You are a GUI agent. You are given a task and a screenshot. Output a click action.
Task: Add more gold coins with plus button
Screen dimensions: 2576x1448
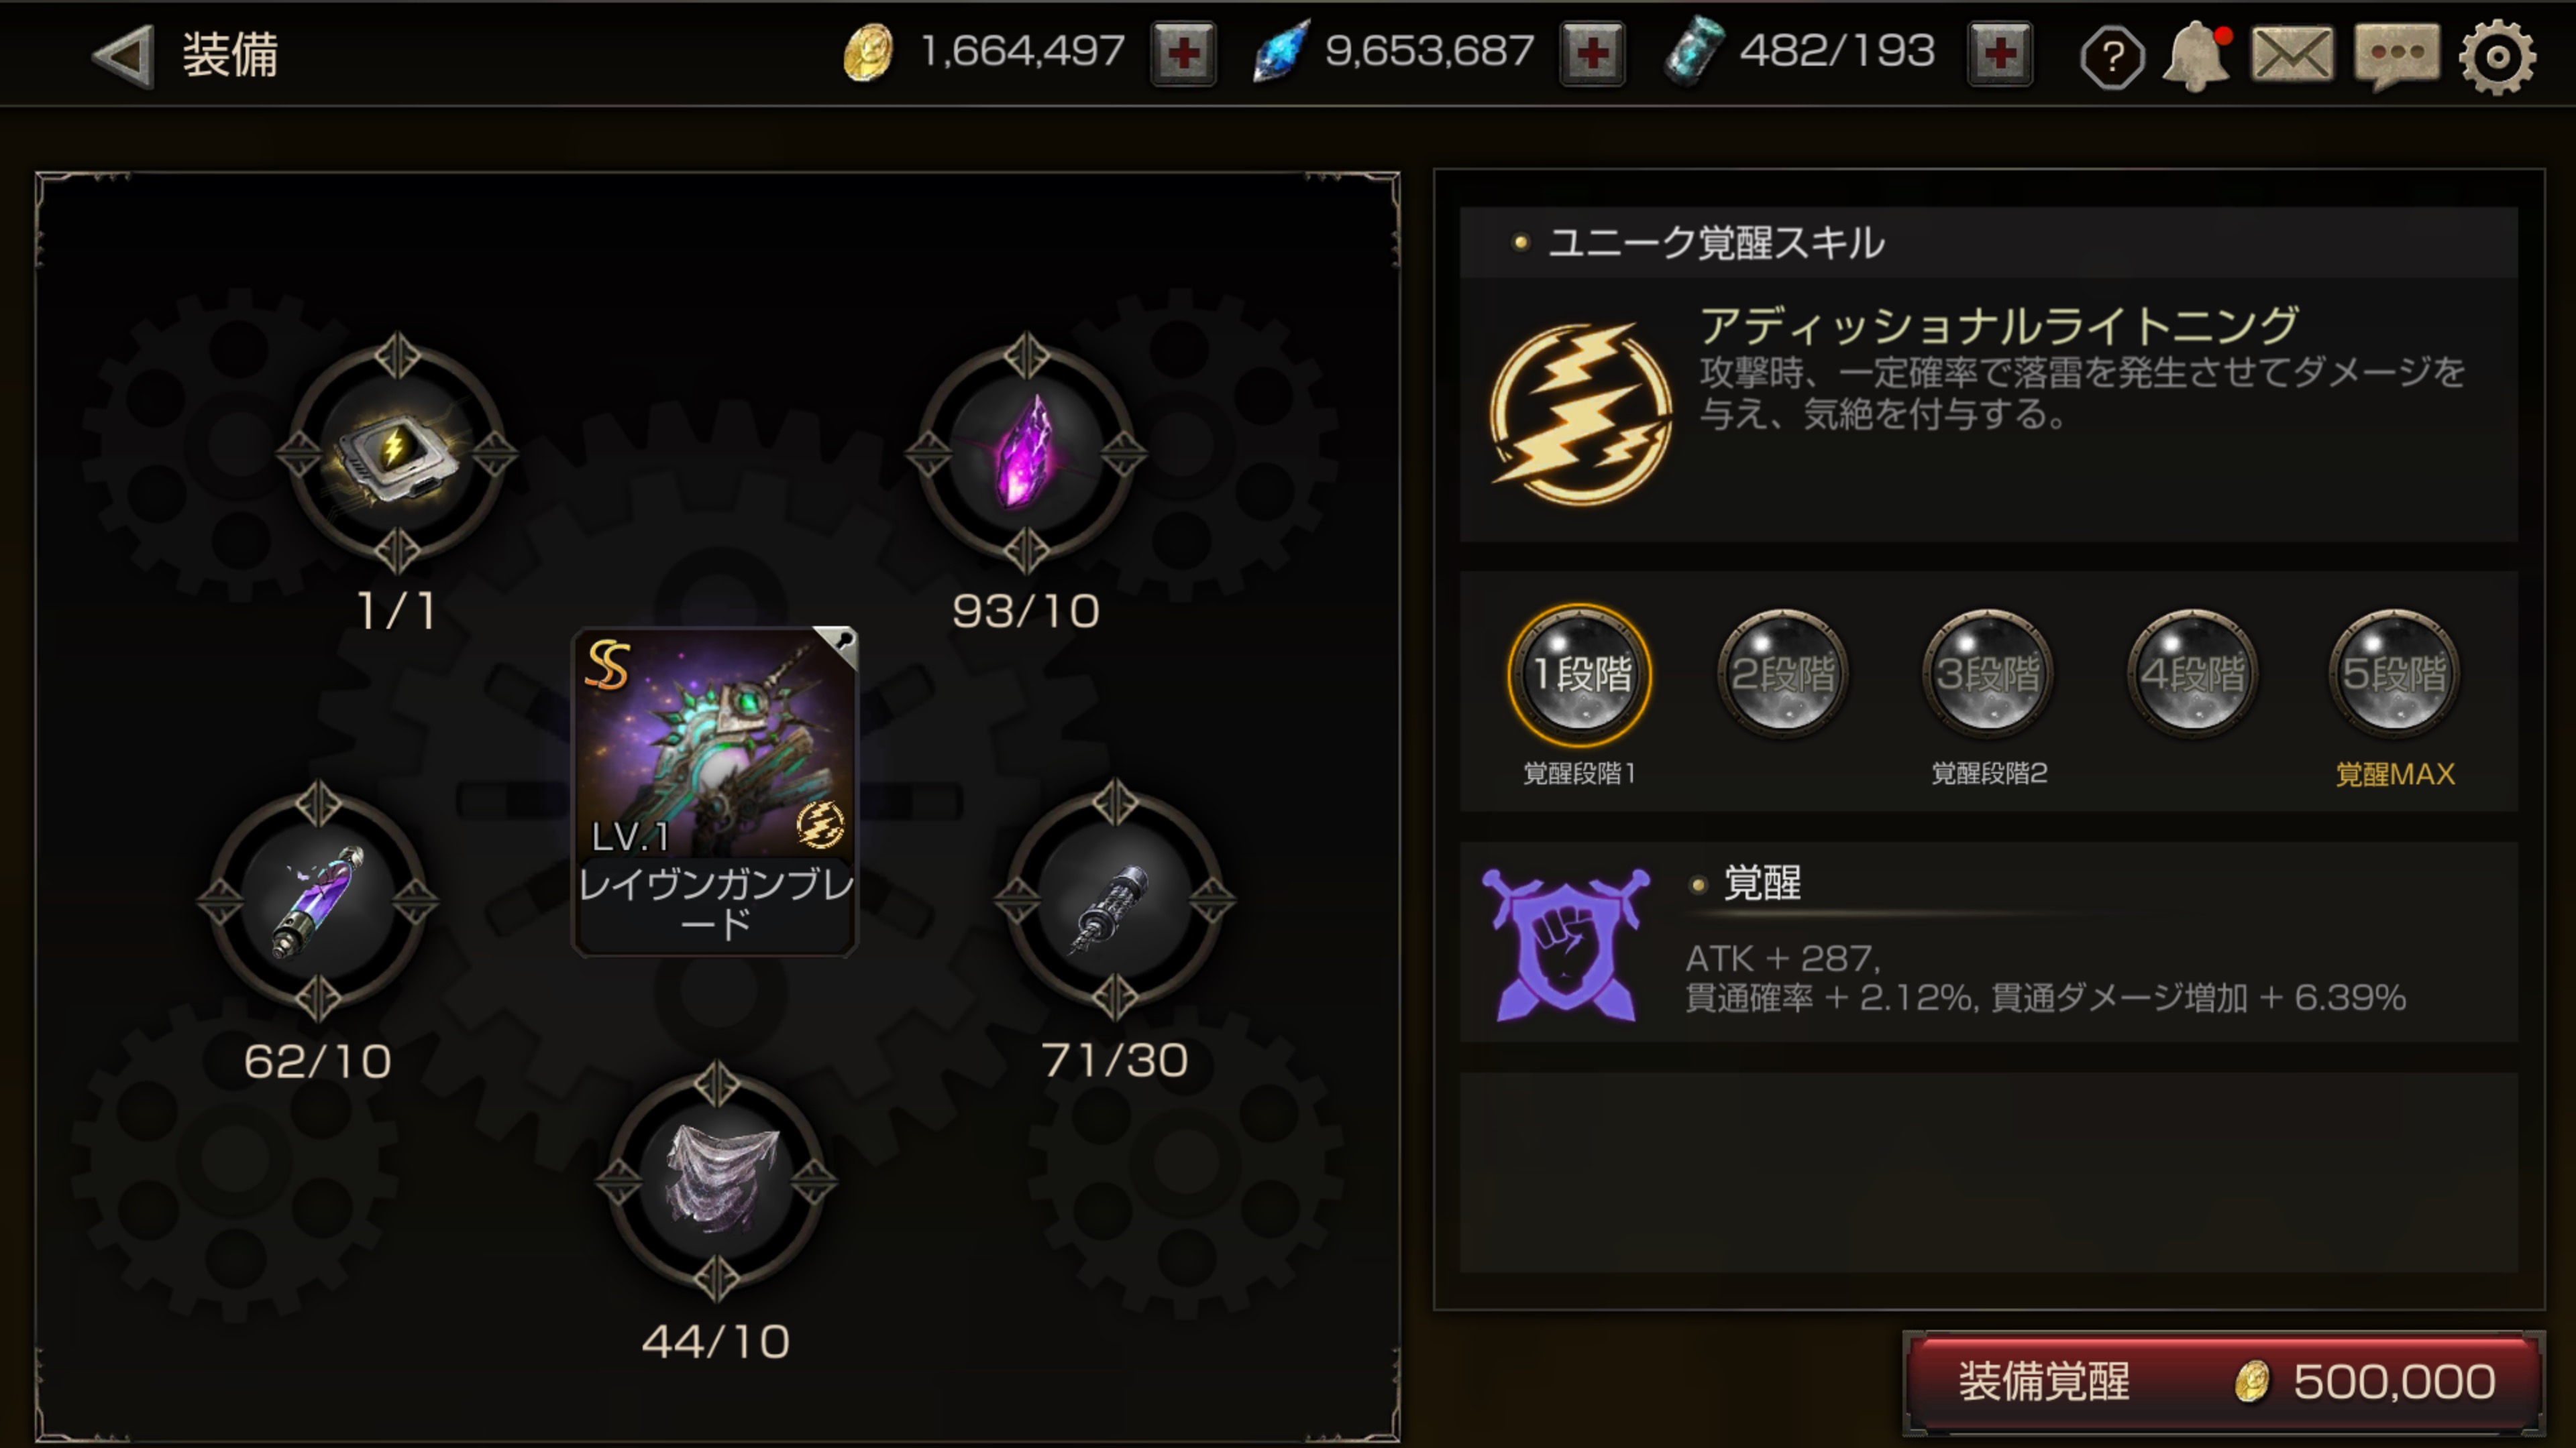[1183, 54]
